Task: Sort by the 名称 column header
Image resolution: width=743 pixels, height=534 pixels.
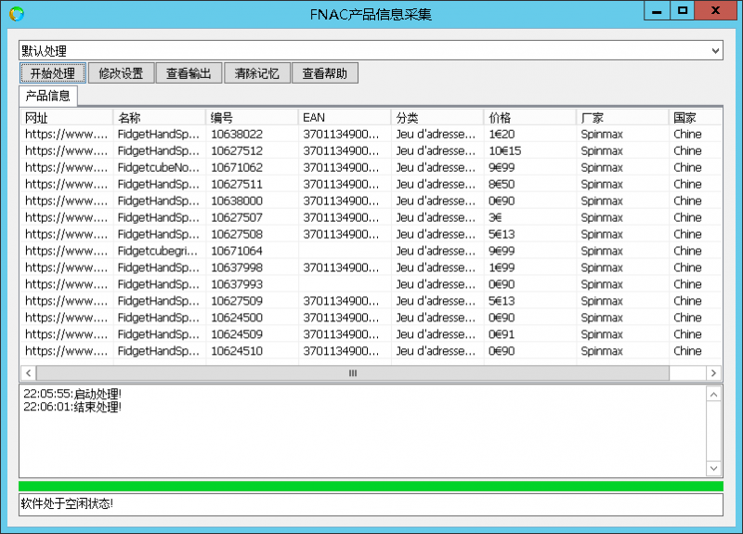Action: point(159,118)
